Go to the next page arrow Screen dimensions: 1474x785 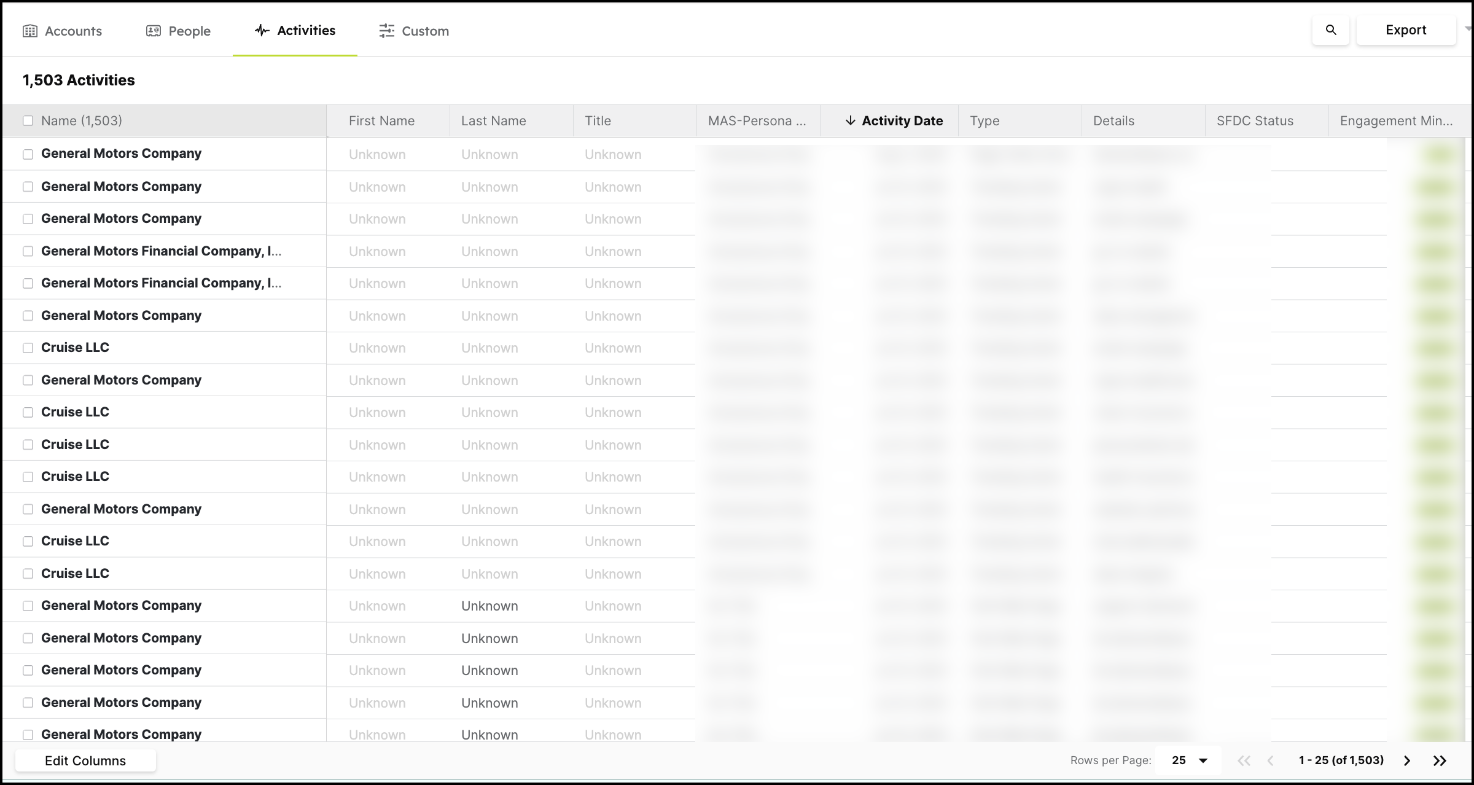pyautogui.click(x=1407, y=761)
